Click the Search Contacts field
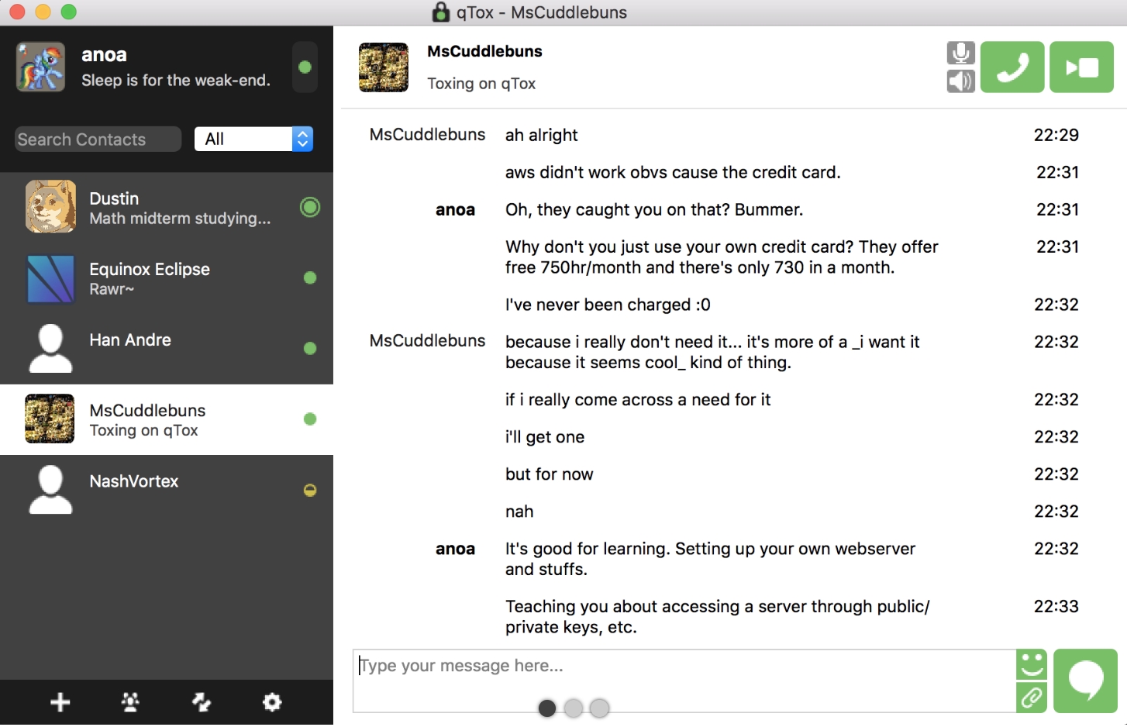The image size is (1127, 727). tap(98, 139)
